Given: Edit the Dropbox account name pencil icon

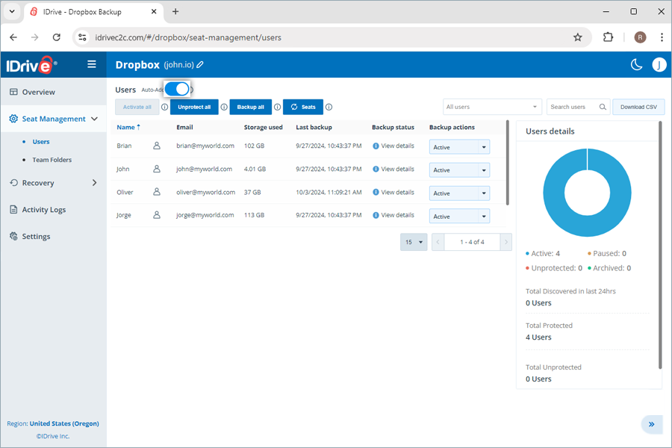Looking at the screenshot, I should [x=200, y=65].
